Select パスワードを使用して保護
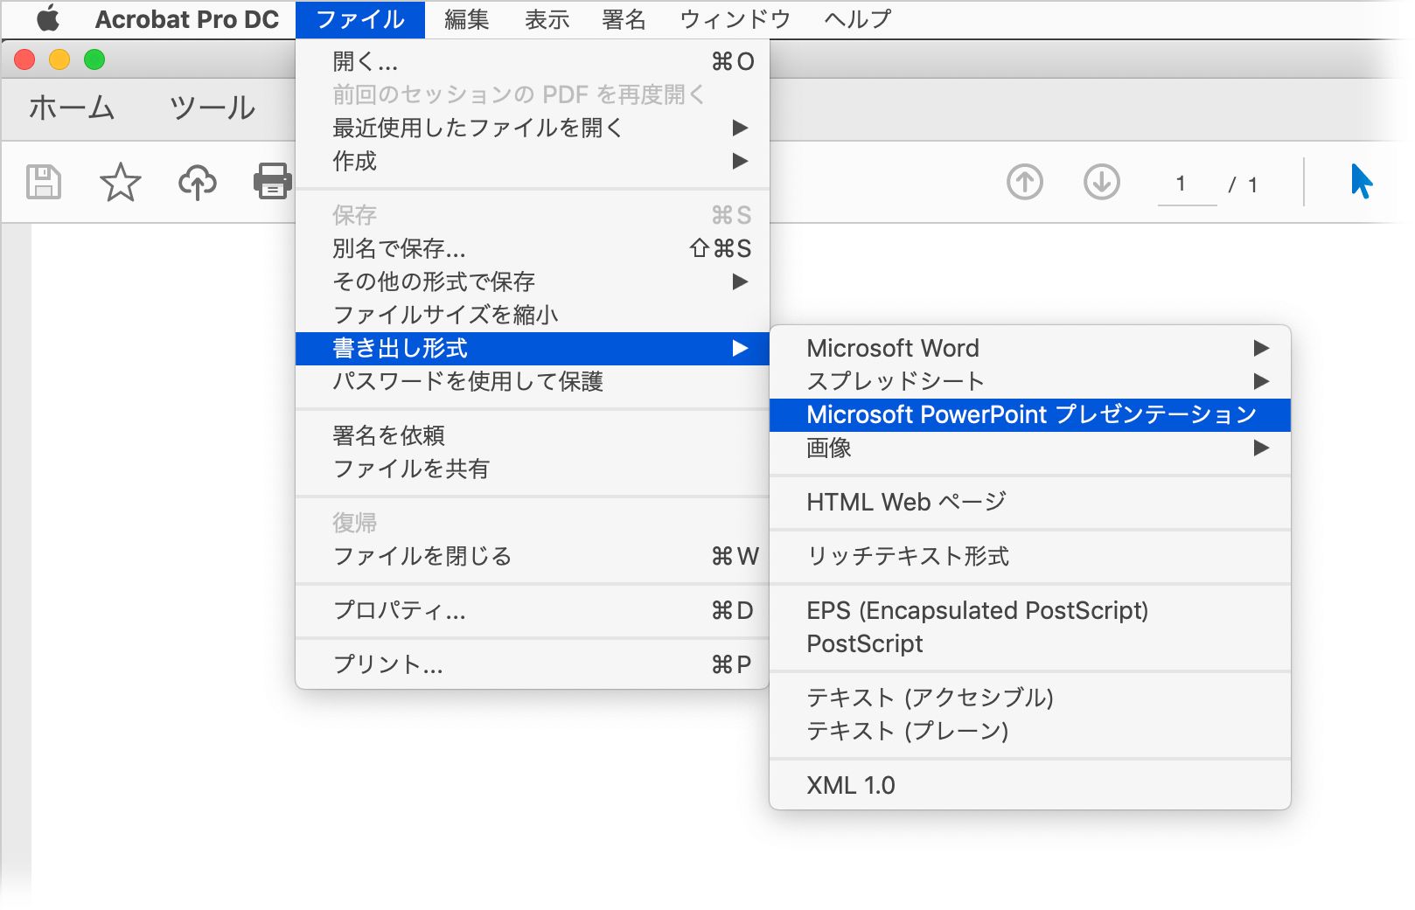The height and width of the screenshot is (910, 1415). tap(533, 381)
